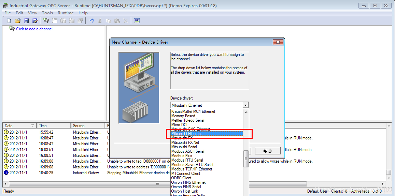Image resolution: width=395 pixels, height=196 pixels.
Task: Click the New Tag toolbar icon
Action: click(72, 21)
